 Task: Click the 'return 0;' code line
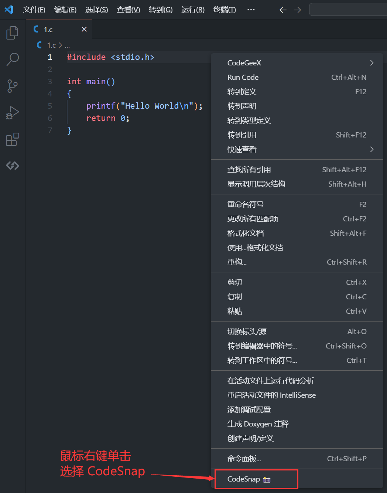108,118
